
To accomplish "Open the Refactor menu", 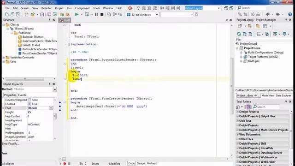I will coord(47,8).
